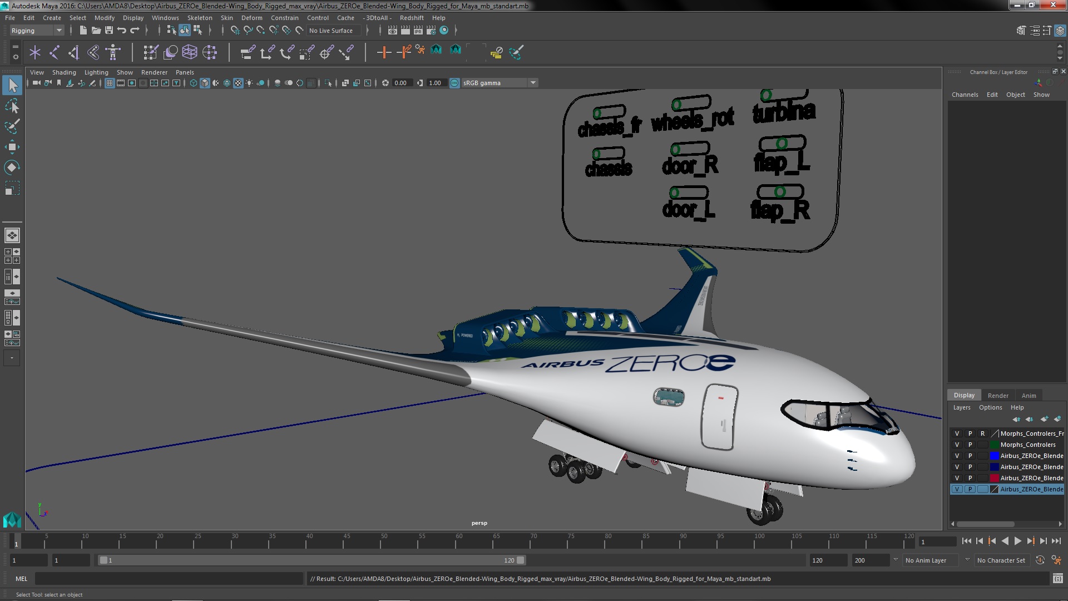Open the Panels menu in the viewport
Screen dimensions: 1068x601
[185, 72]
